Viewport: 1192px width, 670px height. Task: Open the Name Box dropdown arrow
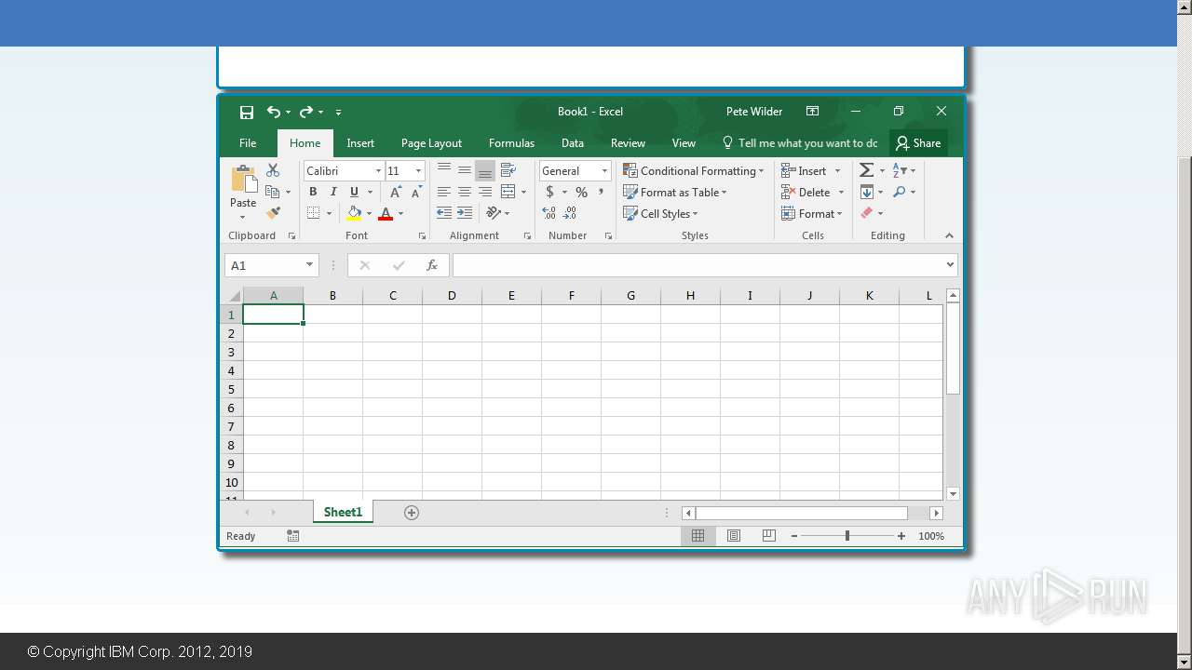[x=309, y=265]
